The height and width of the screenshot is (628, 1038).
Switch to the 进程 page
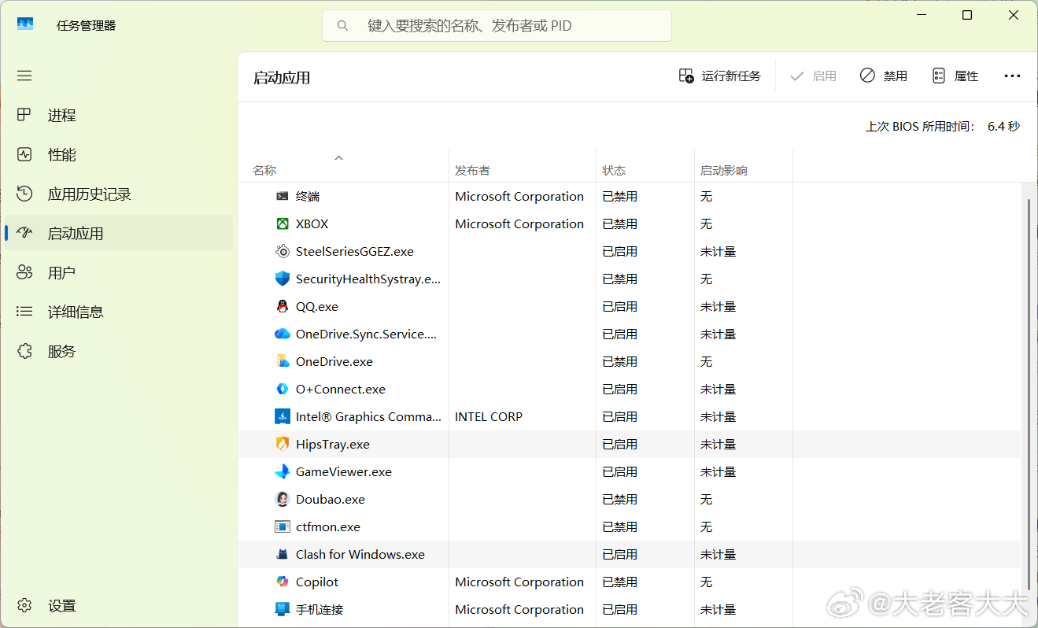tap(119, 115)
